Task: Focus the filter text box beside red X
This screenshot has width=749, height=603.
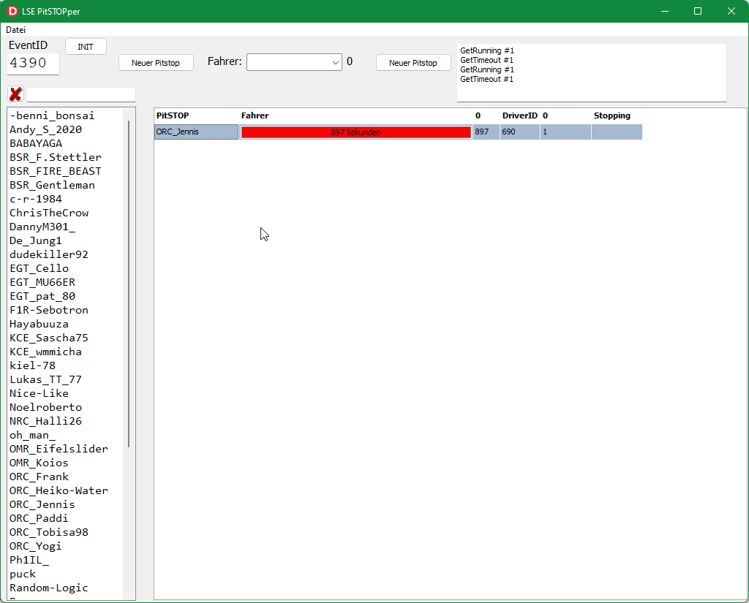Action: coord(81,94)
